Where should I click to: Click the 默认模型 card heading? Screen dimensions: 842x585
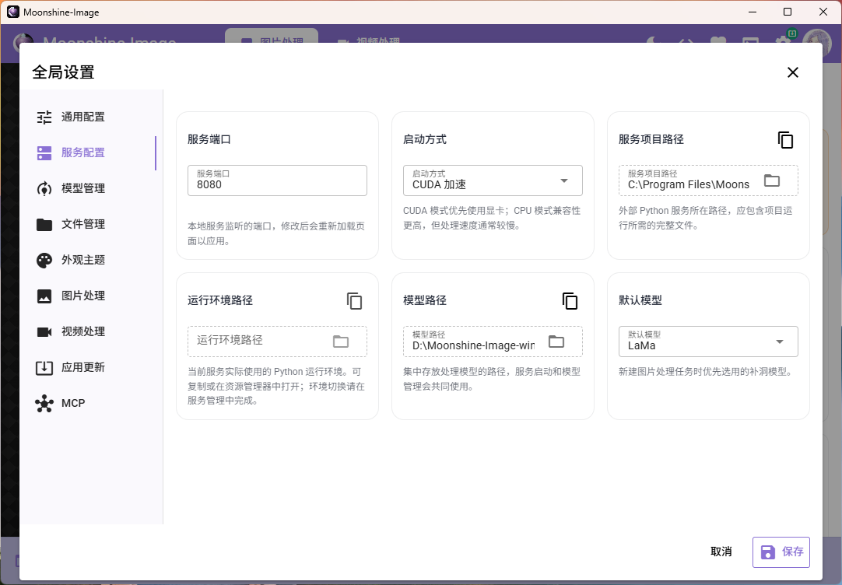(x=640, y=300)
